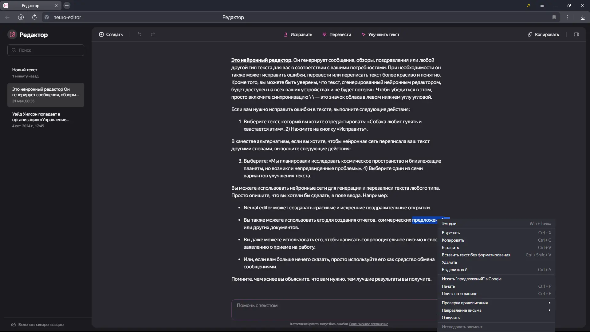Open the Лицензионное соглашение link
590x332 pixels.
[x=368, y=324]
